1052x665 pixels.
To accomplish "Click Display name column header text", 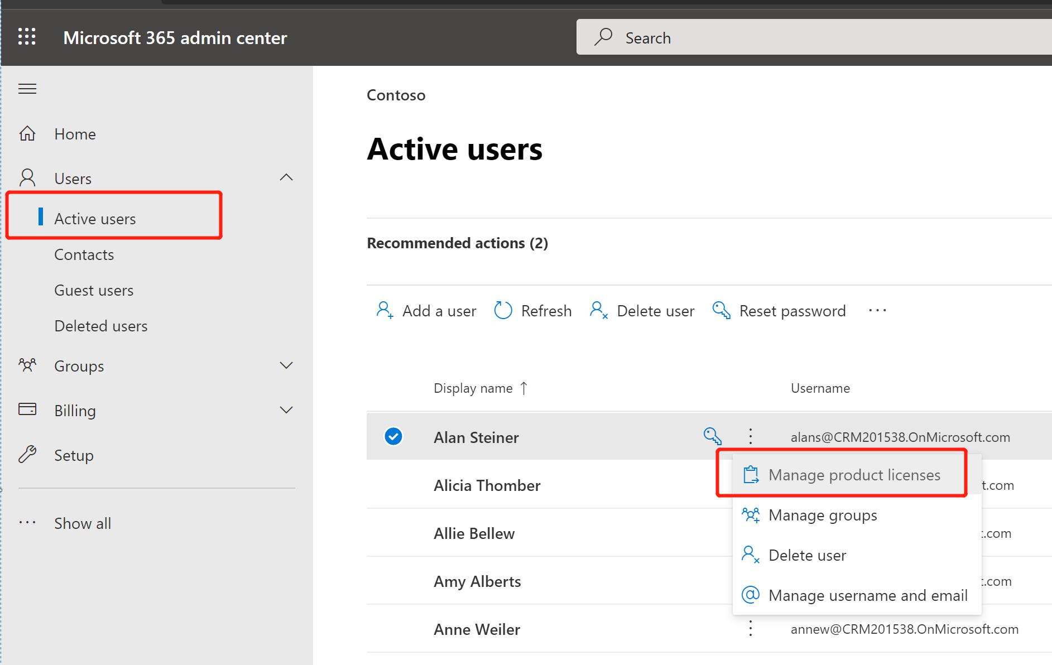I will [x=473, y=388].
